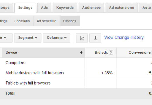Click the download report arrow icon
Viewport: 152px width, 105px height.
pos(95,38)
